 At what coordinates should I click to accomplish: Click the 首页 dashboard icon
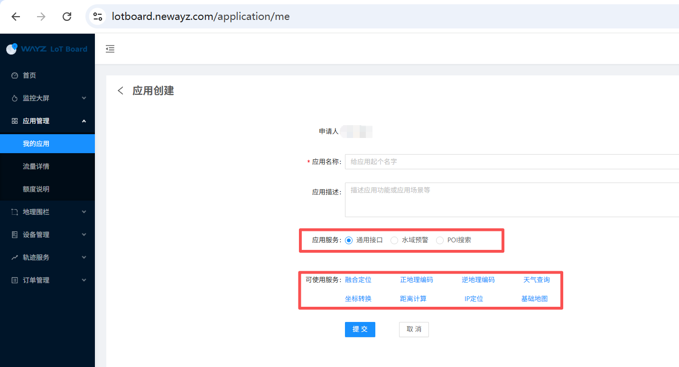[x=15, y=75]
